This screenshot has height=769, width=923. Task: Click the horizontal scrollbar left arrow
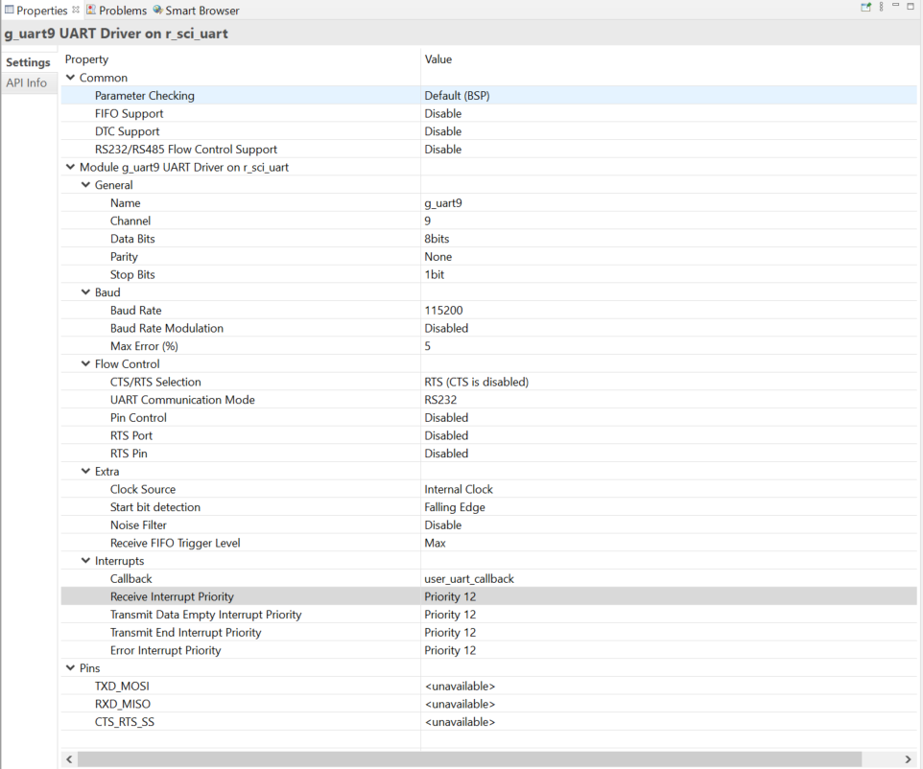pos(69,759)
